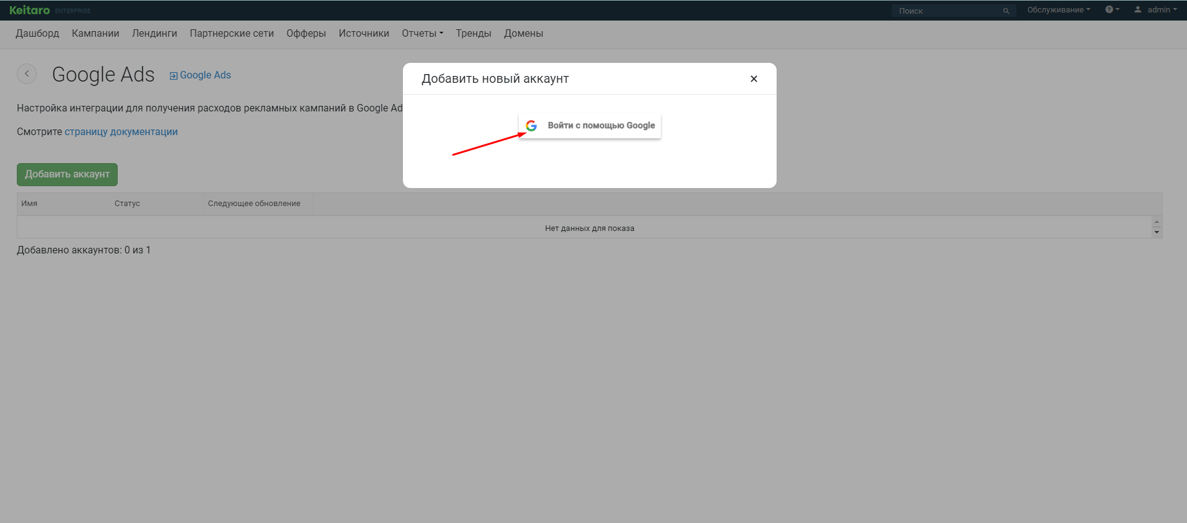
Task: Click the Нет данных для показа text
Action: 590,229
